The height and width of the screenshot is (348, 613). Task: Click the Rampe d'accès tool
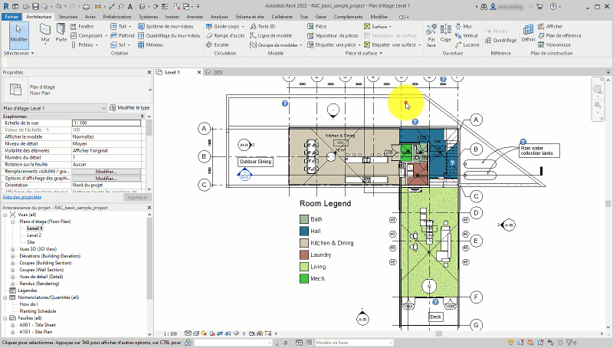(x=225, y=35)
